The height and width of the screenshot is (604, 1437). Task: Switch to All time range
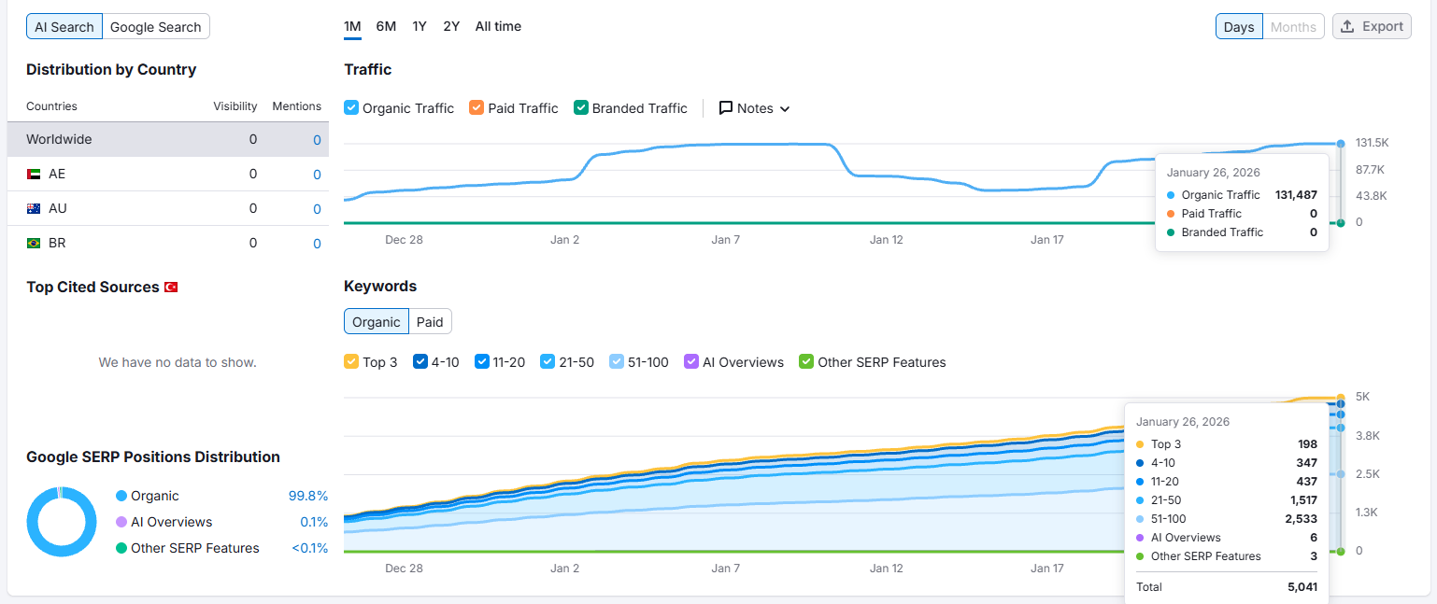pyautogui.click(x=498, y=26)
